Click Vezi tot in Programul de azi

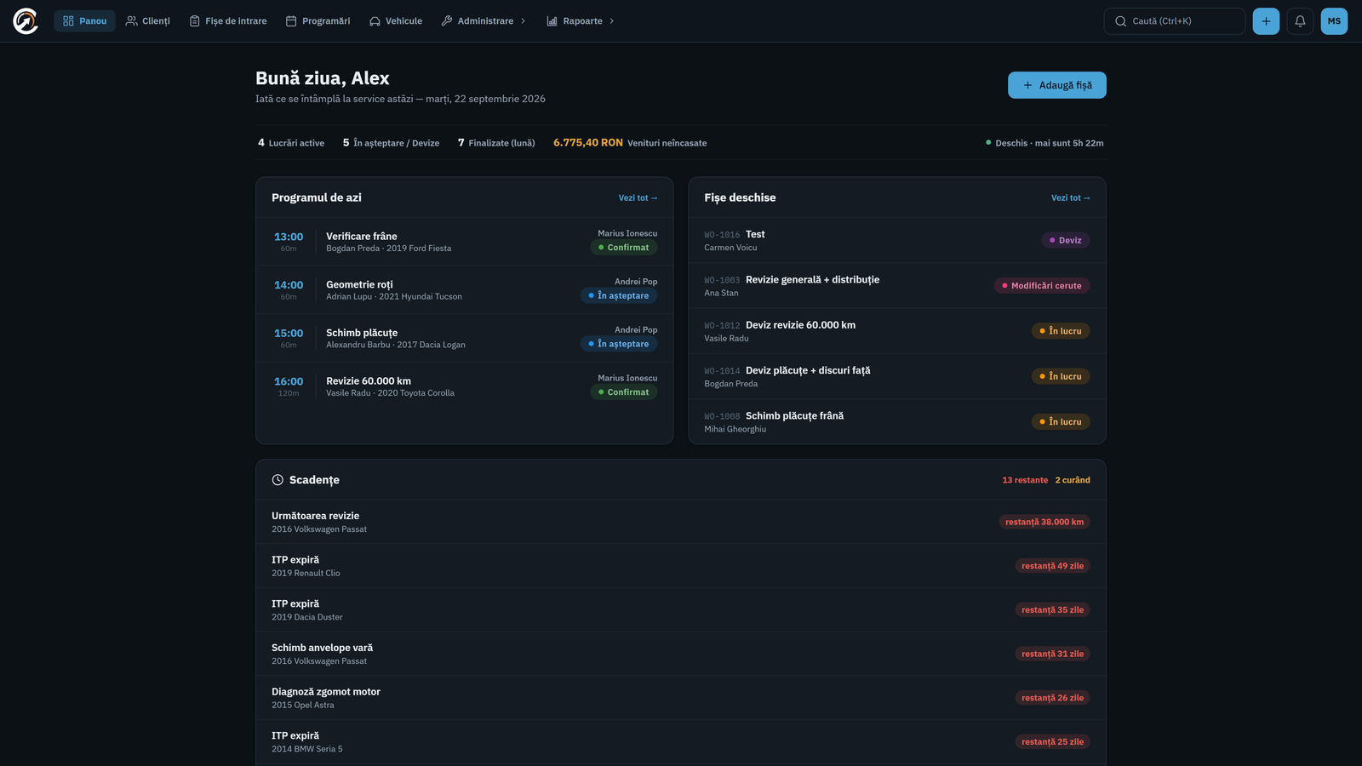[638, 197]
